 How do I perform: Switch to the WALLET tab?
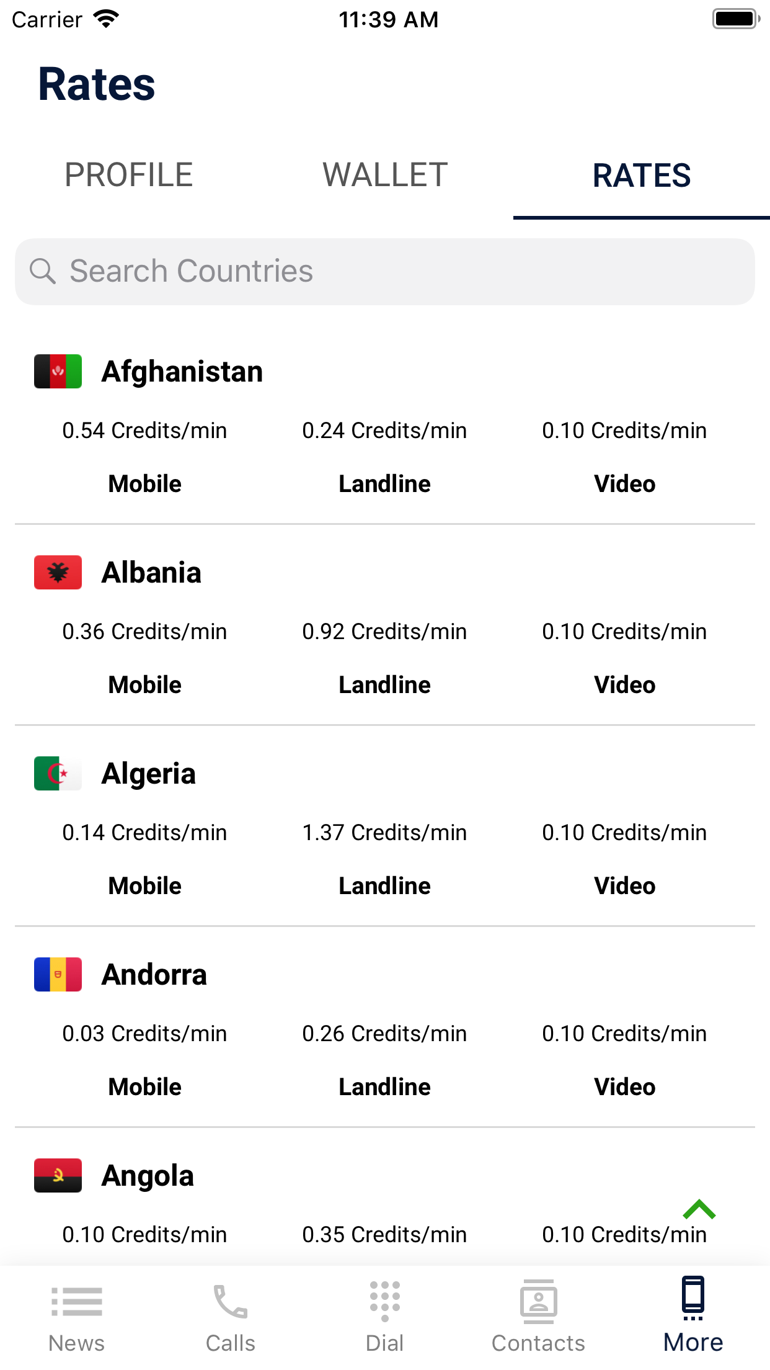tap(385, 175)
